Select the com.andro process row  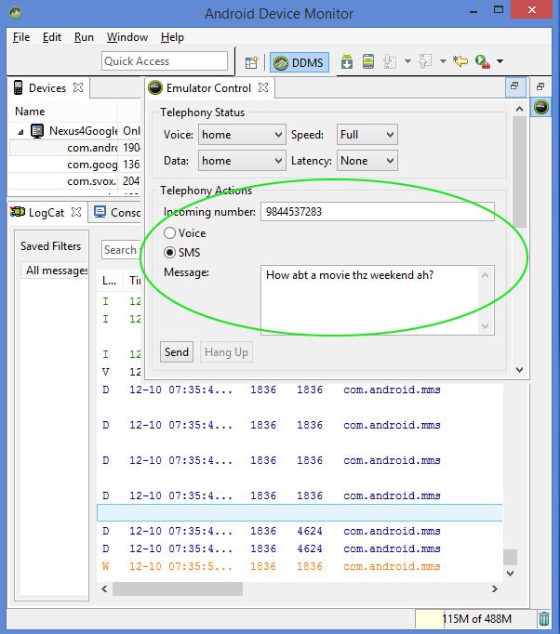(74, 148)
